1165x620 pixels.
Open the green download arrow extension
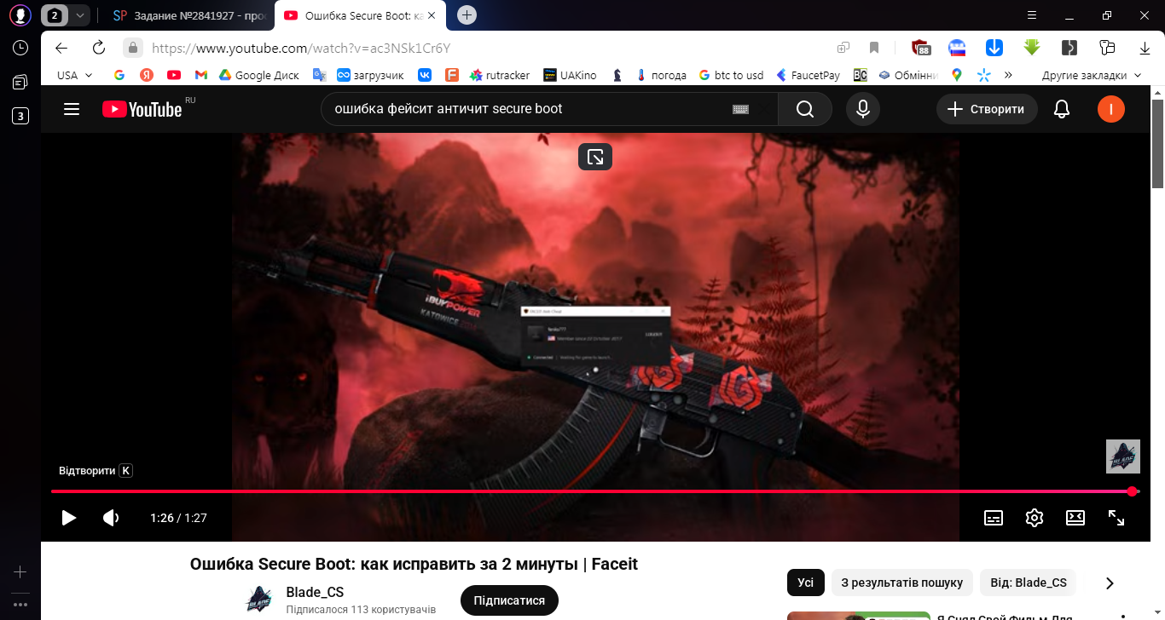1032,48
